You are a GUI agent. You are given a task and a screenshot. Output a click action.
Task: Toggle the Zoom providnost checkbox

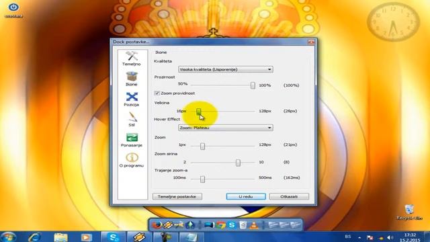coord(157,93)
